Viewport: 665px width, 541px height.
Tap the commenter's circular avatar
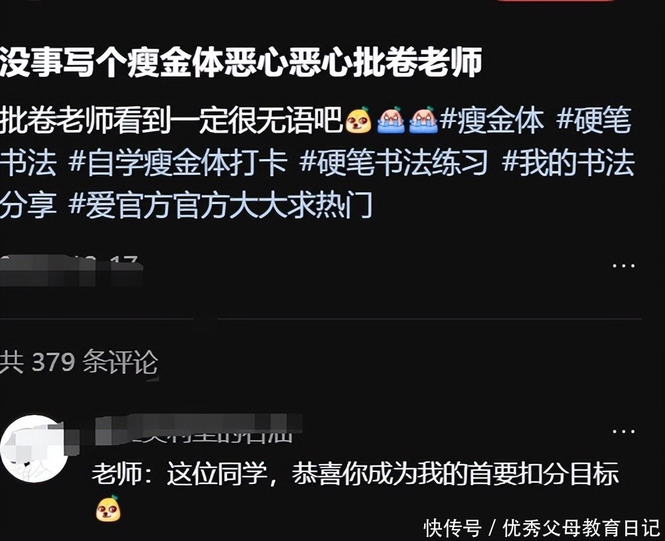tap(34, 448)
